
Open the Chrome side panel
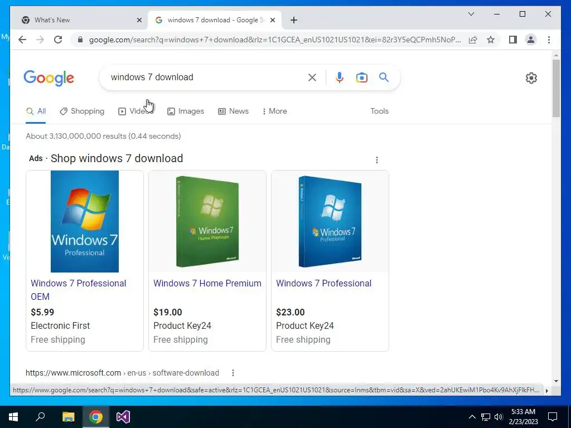click(x=513, y=40)
